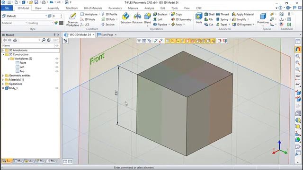Create a 3D Node
The width and height of the screenshot is (303, 170).
[x=88, y=19]
